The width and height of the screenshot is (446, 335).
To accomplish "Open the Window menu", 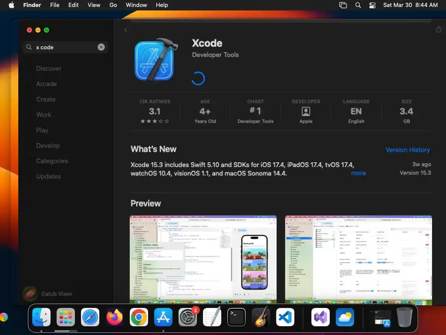I will coord(136,5).
